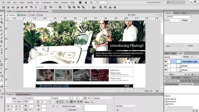This screenshot has height=112, width=199.
Task: Click the Redo arrow icon
Action: pyautogui.click(x=31, y=7)
